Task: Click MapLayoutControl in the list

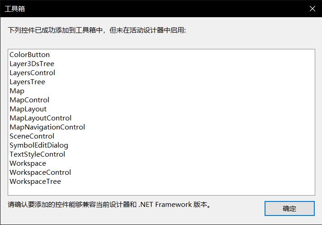Action: point(40,118)
